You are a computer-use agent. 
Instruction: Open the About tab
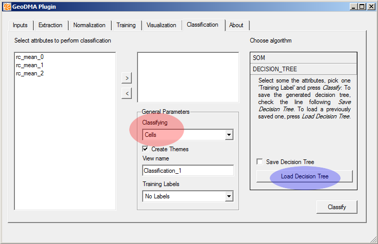pyautogui.click(x=236, y=25)
